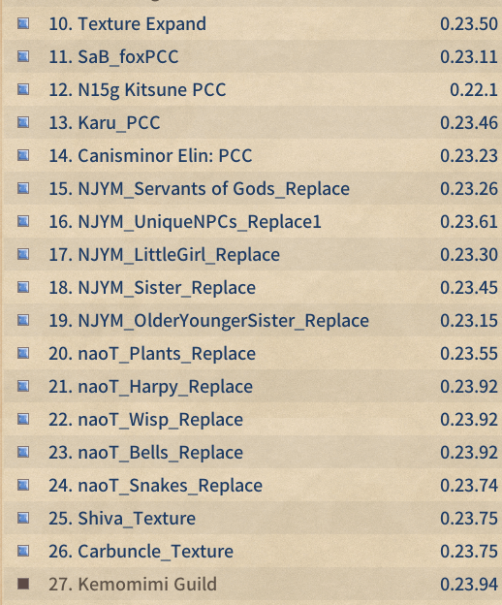Click version 0.22.1 of N15g Kitsune PCC

click(x=474, y=90)
